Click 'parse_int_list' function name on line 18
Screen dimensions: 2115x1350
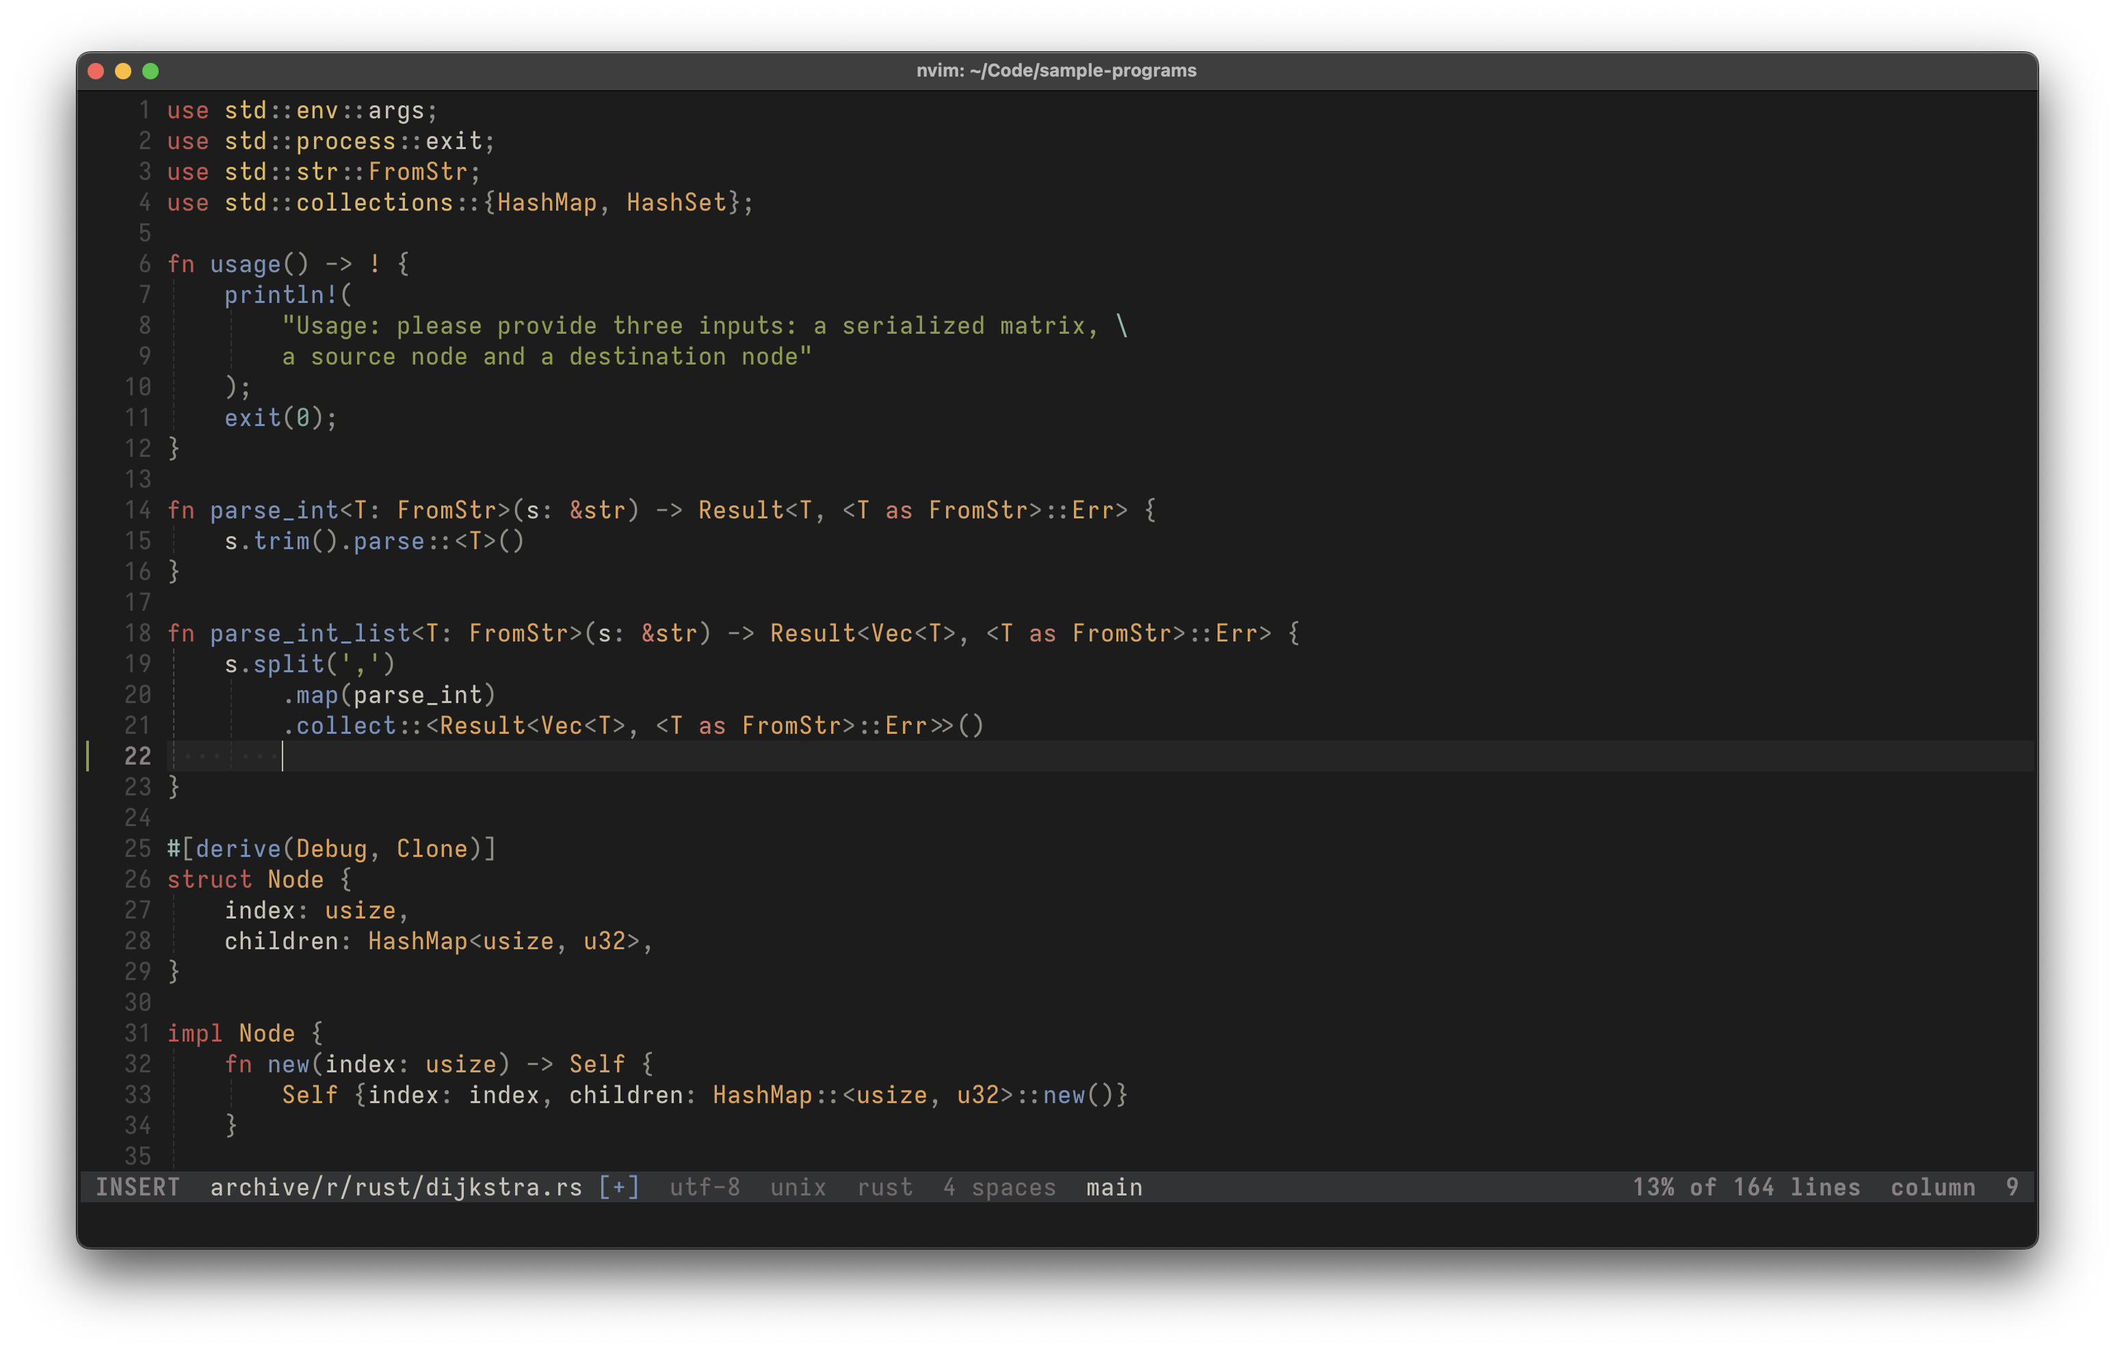pos(310,633)
